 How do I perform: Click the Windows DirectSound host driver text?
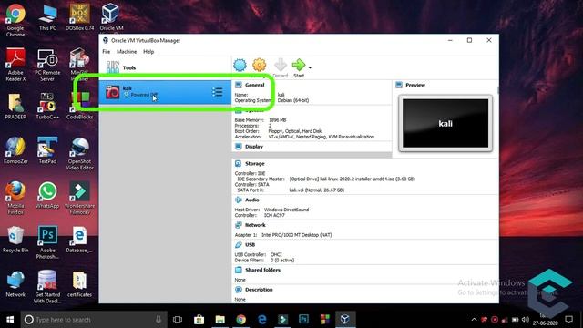286,210
